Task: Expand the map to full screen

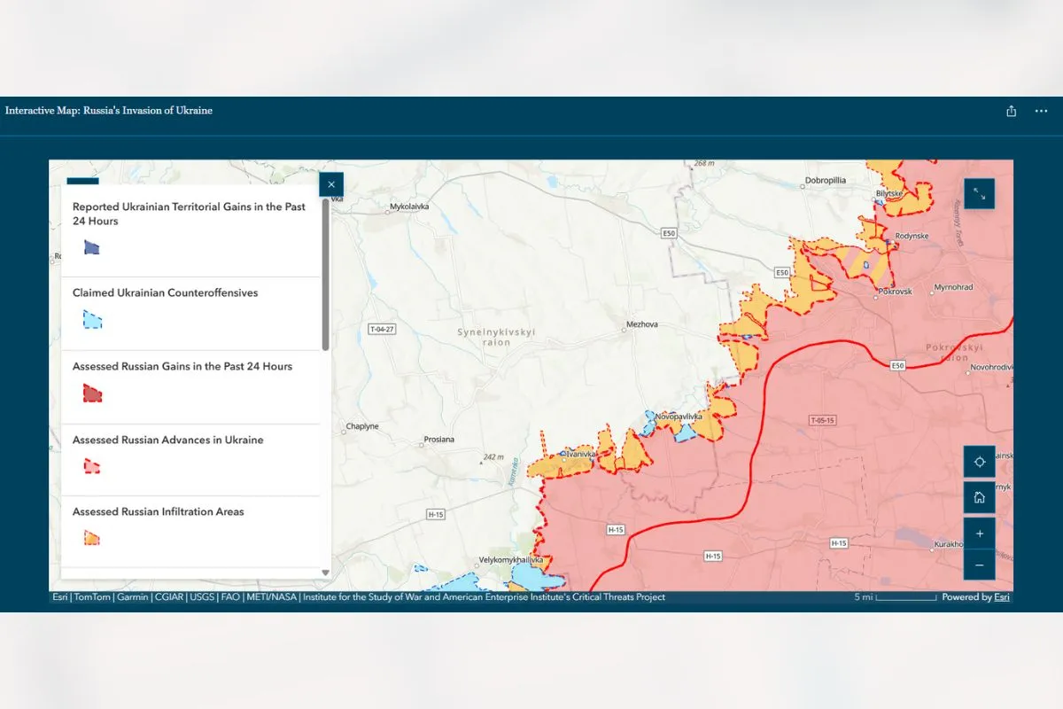Action: coord(980,193)
